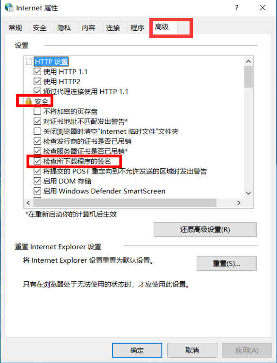Viewport: 277px width, 363px height.
Task: Close the Internet 属性 dialog
Action: 262,8
